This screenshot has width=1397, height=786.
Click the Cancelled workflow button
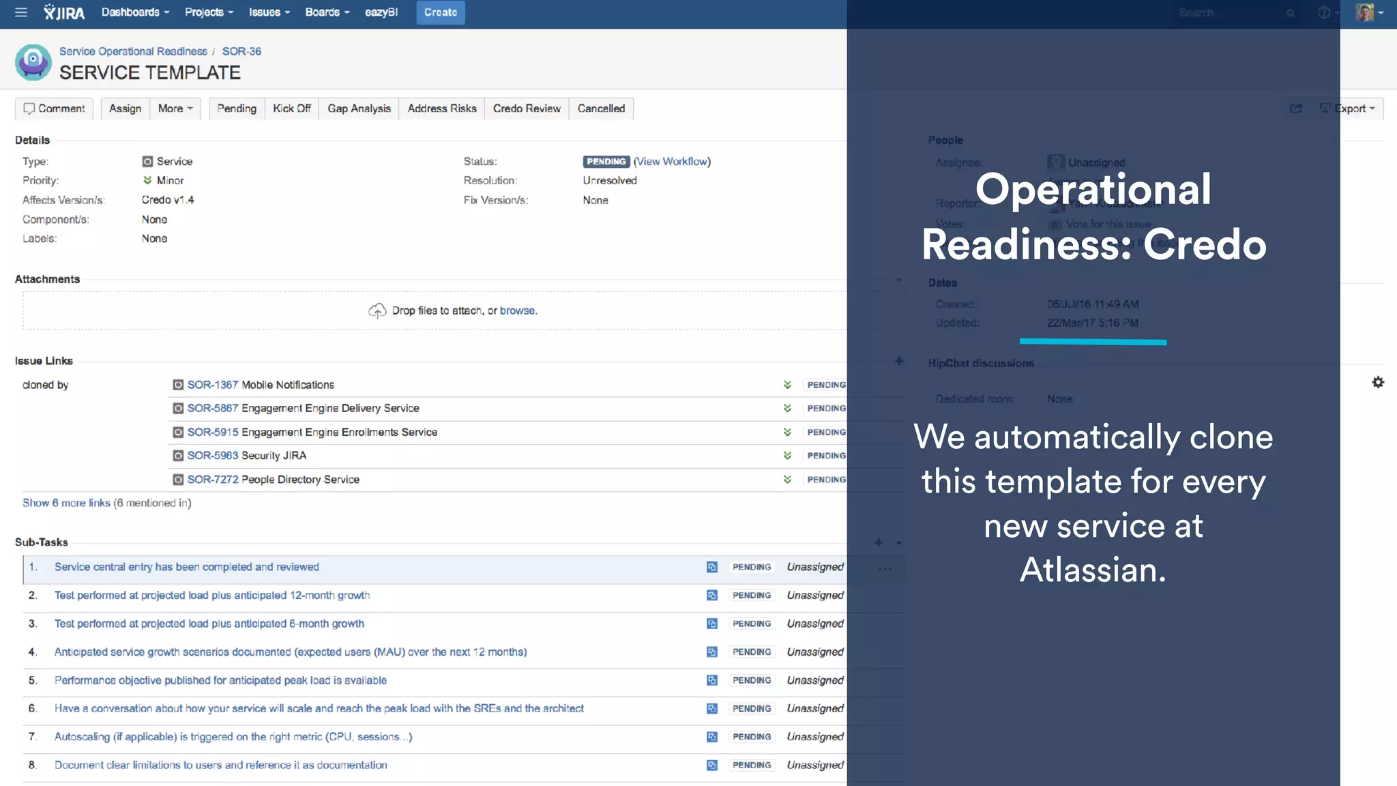[x=601, y=108]
